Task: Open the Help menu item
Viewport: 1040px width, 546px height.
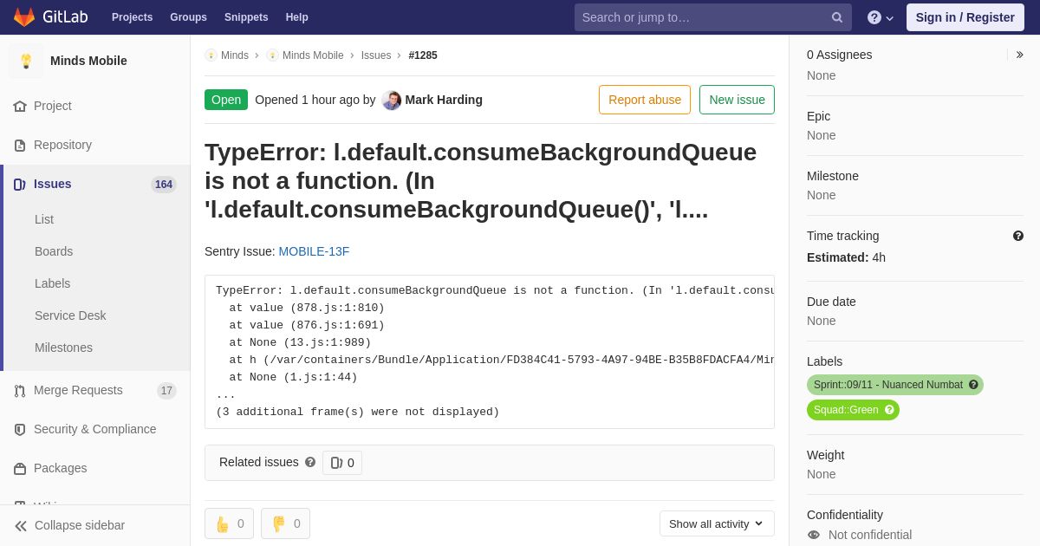Action: click(297, 17)
